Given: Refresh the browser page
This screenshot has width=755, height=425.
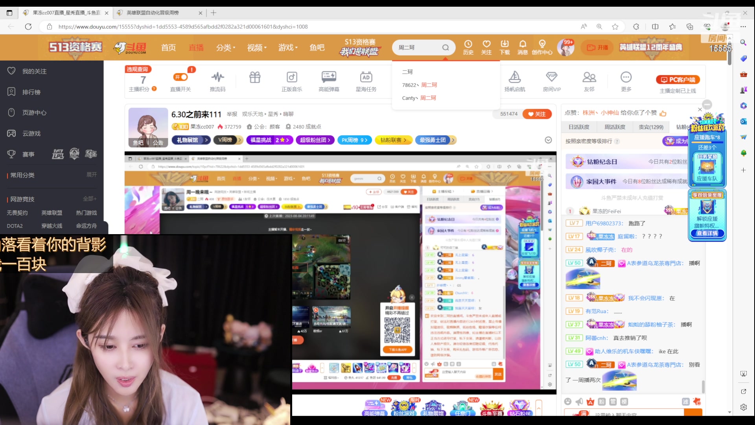Looking at the screenshot, I should [x=28, y=26].
